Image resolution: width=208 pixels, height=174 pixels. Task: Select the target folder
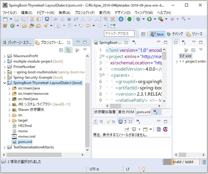(x=23, y=120)
